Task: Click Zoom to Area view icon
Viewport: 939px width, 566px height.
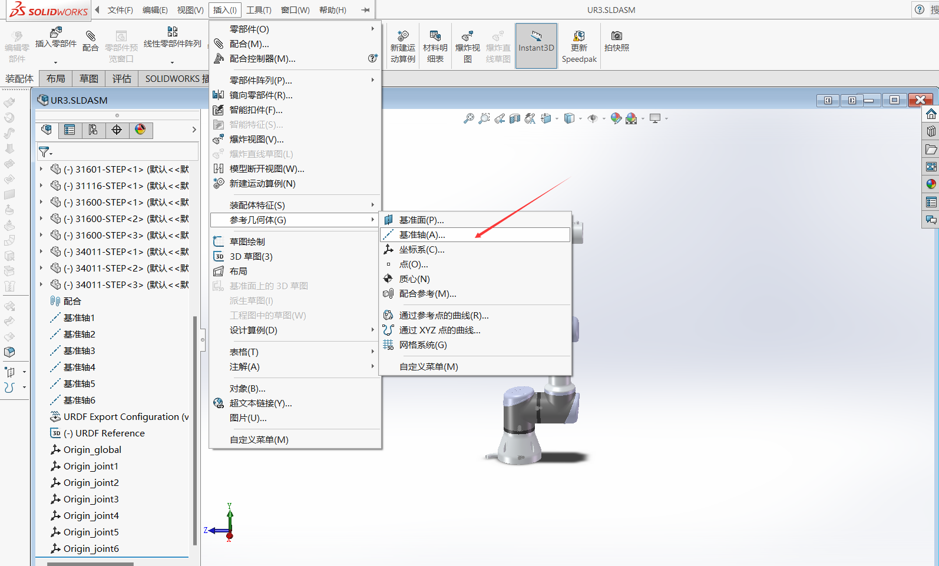Action: click(484, 118)
